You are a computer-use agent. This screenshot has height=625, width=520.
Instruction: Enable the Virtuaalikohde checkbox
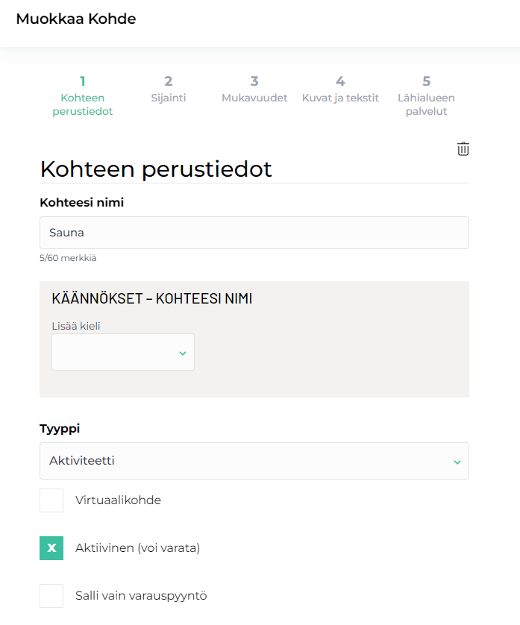51,500
